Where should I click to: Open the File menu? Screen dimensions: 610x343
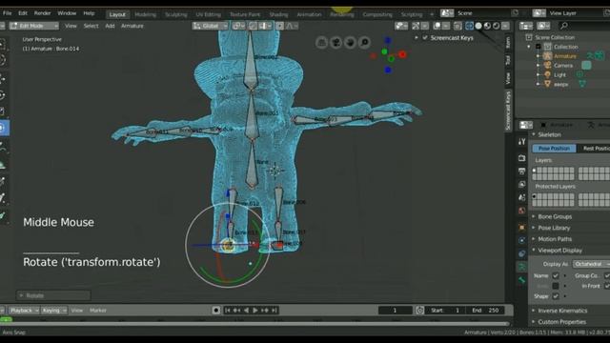tap(8, 13)
